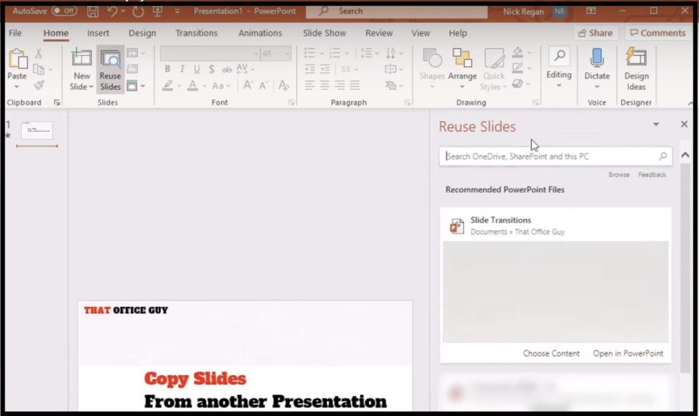The height and width of the screenshot is (416, 699).
Task: Close the Reuse Slides pane
Action: (684, 124)
